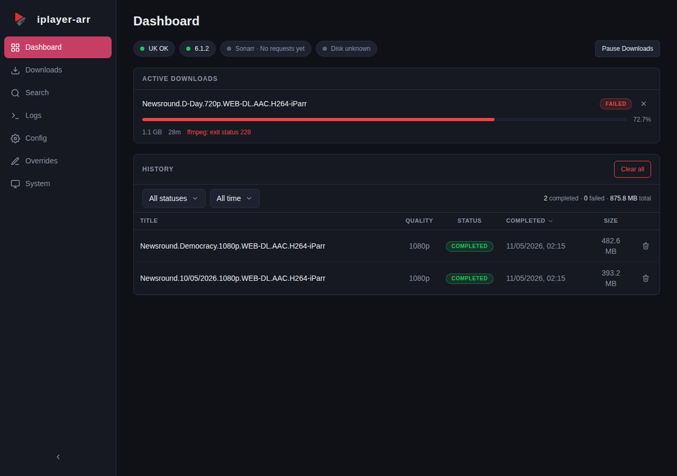Click the 393.2 MB size cell
This screenshot has width=677, height=476.
click(x=611, y=278)
